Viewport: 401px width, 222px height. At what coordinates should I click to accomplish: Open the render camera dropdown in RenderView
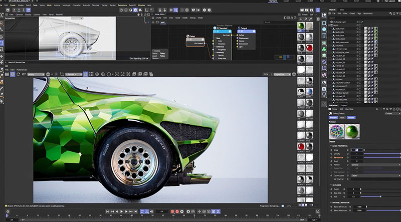tap(74, 75)
